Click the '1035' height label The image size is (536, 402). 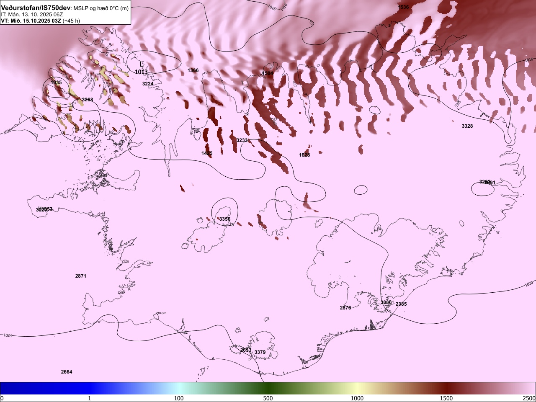pos(56,82)
